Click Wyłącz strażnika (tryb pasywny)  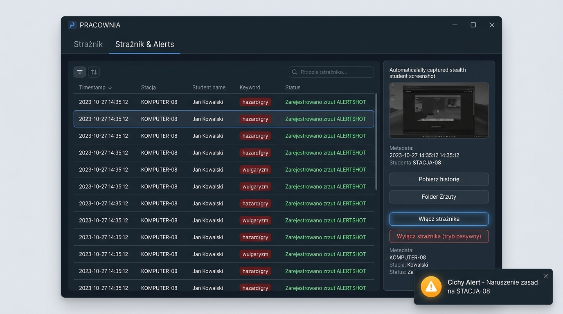point(439,236)
